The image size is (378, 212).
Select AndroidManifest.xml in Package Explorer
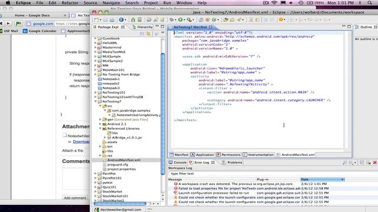(123, 160)
